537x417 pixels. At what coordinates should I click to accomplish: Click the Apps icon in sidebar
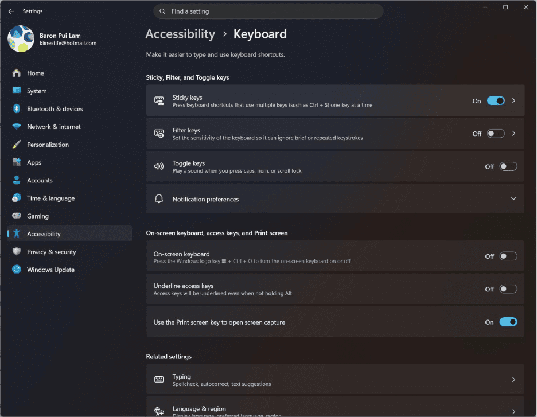tap(17, 162)
